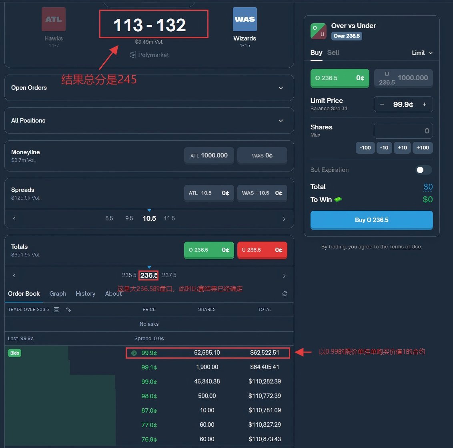Click the ATL Hawks team logo
The width and height of the screenshot is (453, 448).
click(x=54, y=19)
